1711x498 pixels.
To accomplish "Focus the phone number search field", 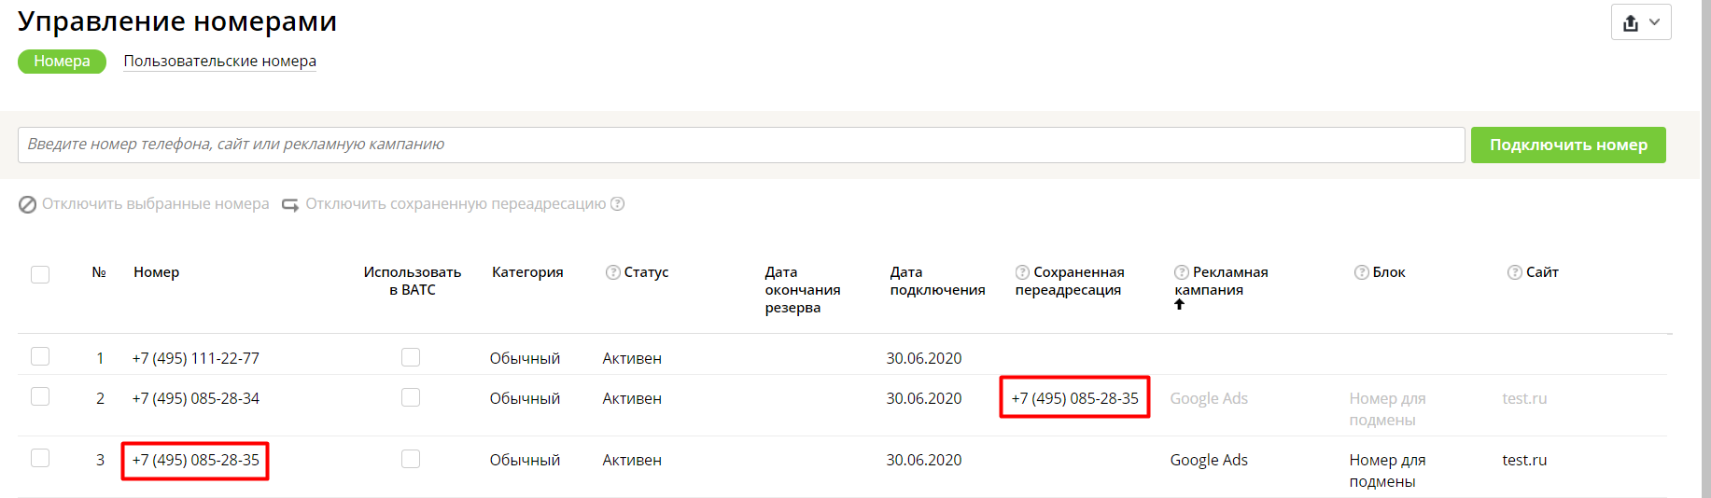I will [x=741, y=145].
